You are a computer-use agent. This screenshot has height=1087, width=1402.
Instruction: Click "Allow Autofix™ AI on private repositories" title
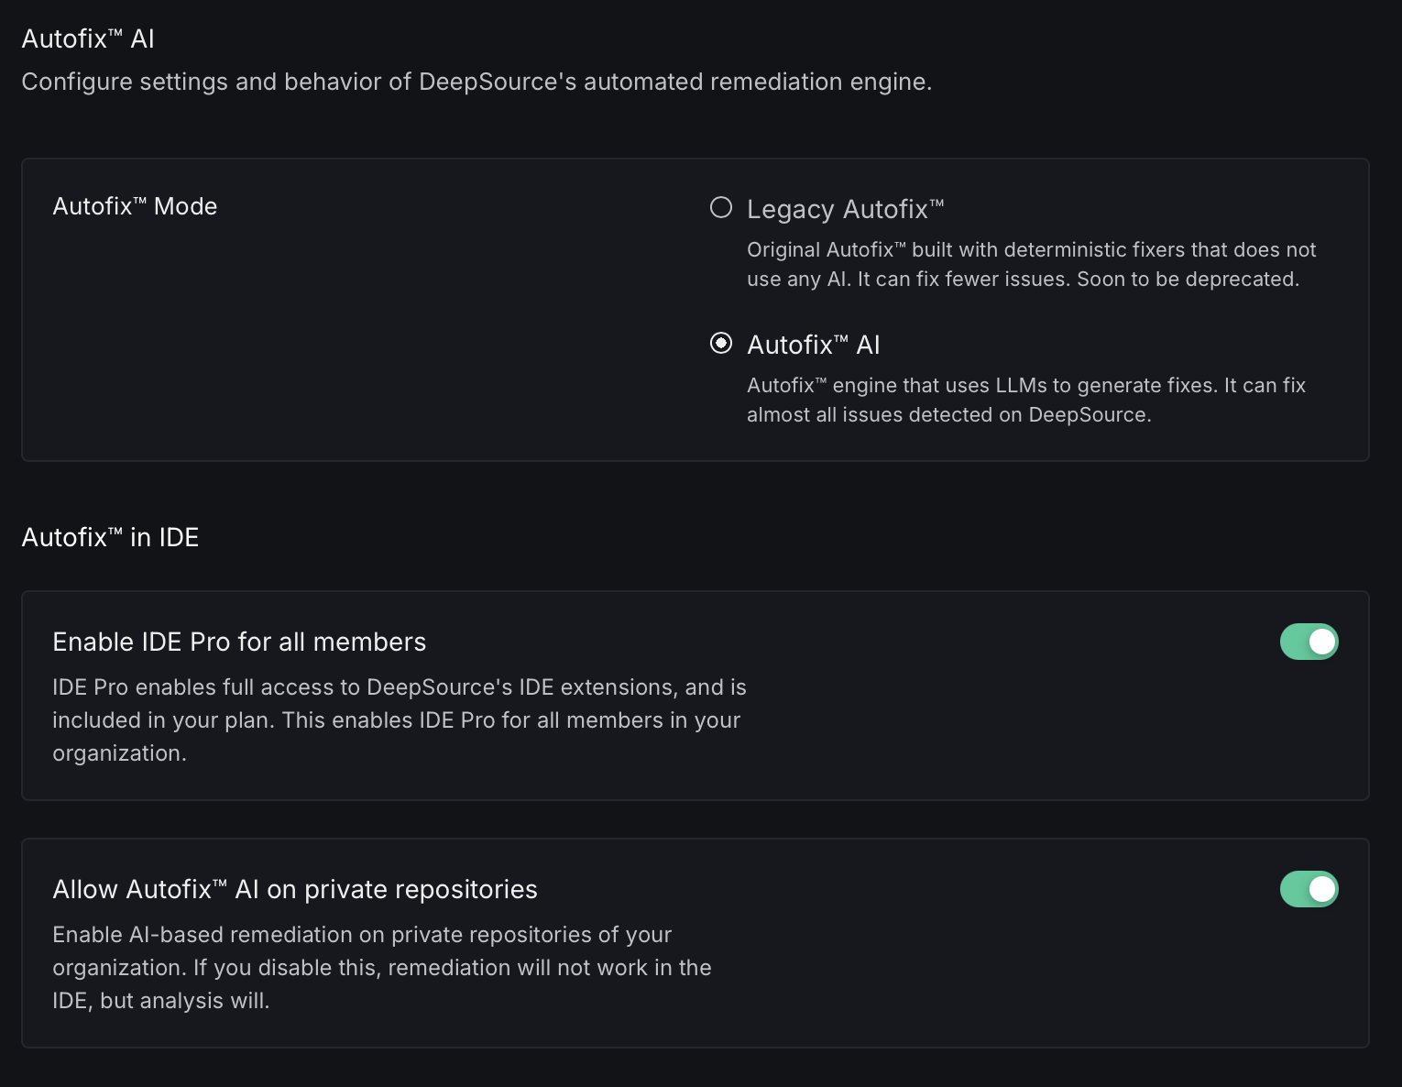pos(295,889)
